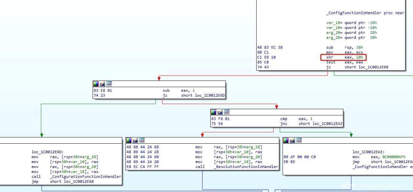Select the sub rsp, 38h instruction
413x192 pixels.
(344, 47)
